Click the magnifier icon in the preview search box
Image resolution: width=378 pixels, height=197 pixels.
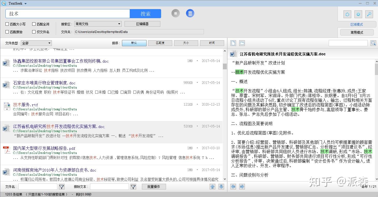373,43
